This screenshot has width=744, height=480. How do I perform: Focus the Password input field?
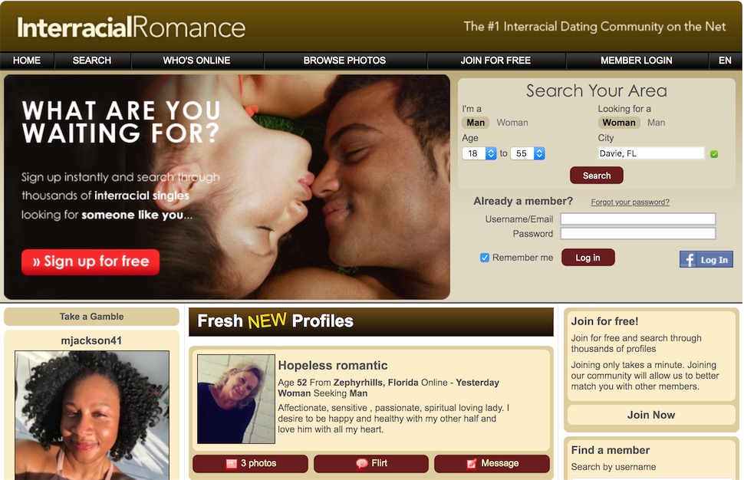pos(638,233)
